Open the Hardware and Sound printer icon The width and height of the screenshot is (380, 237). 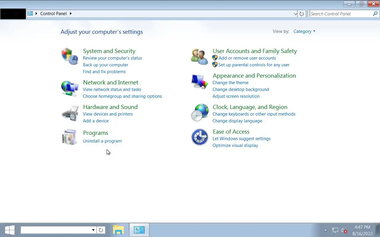coord(70,113)
